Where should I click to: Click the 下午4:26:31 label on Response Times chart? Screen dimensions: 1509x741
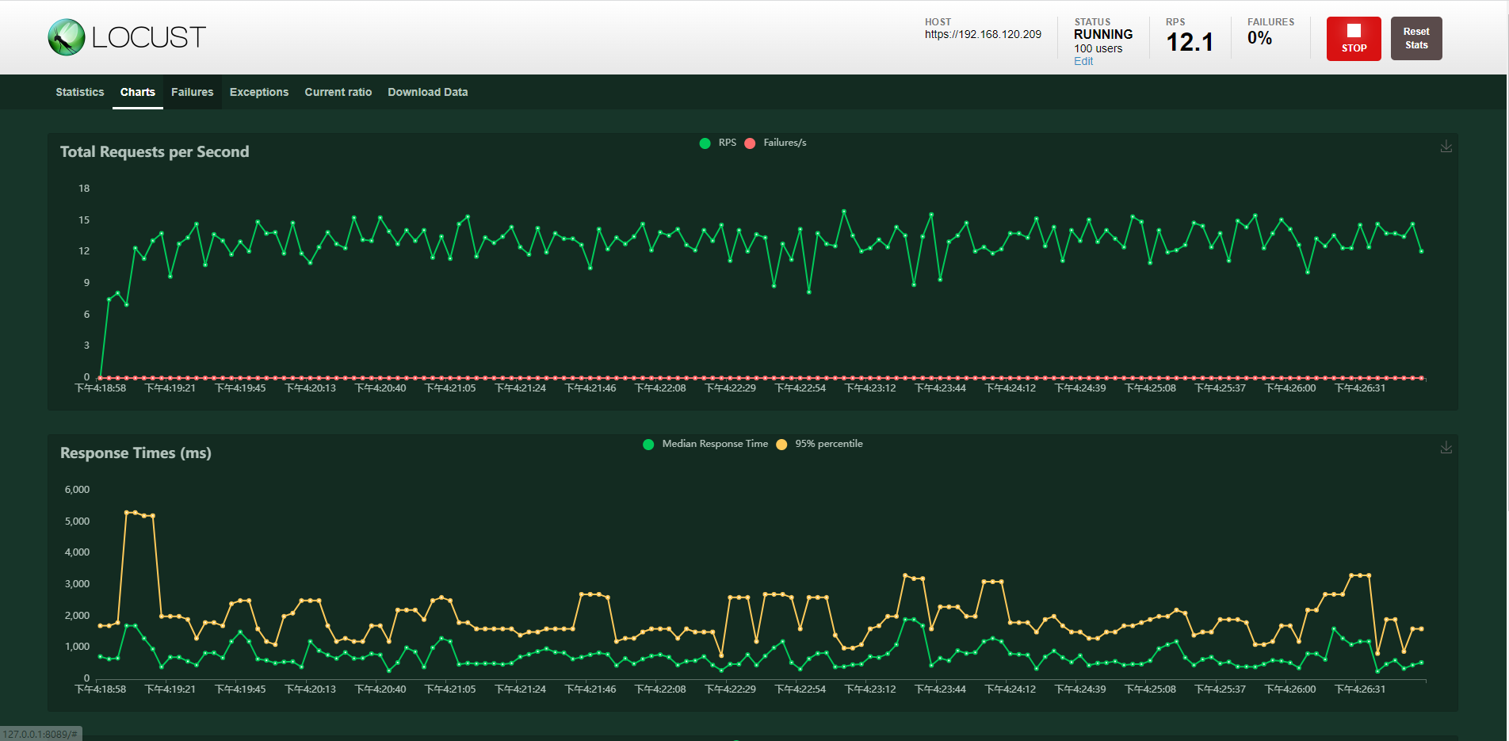[x=1360, y=689]
